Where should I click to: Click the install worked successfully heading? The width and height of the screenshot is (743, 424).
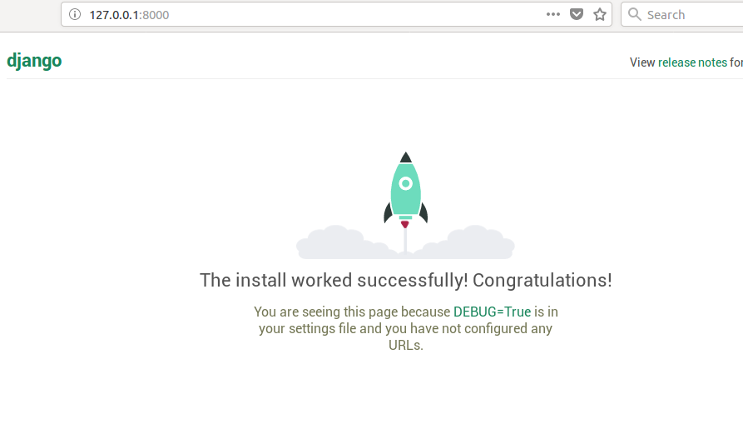333,280
